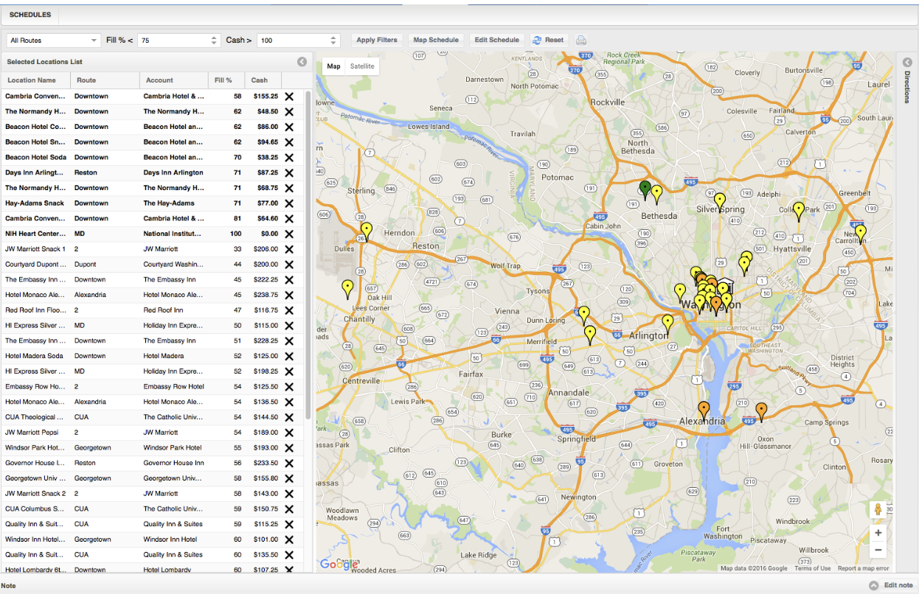Remove the Red Roof Inn row
919x594 pixels.
click(289, 310)
